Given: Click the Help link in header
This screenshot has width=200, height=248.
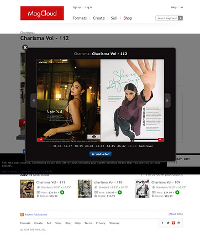Looking at the screenshot, I should click(173, 7).
